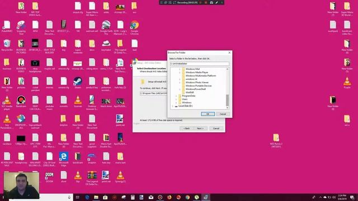This screenshot has height=201, width=358.
Task: Cancel the Browse For Folder dialog
Action: [x=223, y=114]
